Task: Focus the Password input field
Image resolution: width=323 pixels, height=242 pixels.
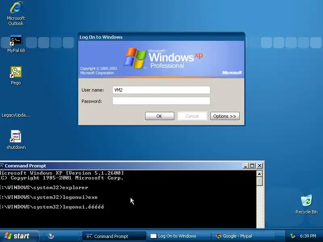Action: pyautogui.click(x=161, y=101)
